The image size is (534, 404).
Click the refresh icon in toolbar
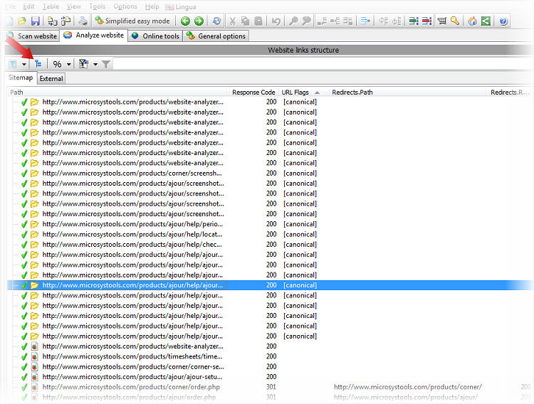[x=216, y=21]
